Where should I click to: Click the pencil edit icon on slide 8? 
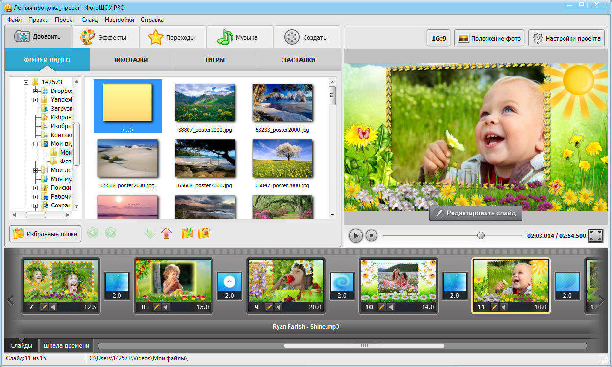click(157, 307)
